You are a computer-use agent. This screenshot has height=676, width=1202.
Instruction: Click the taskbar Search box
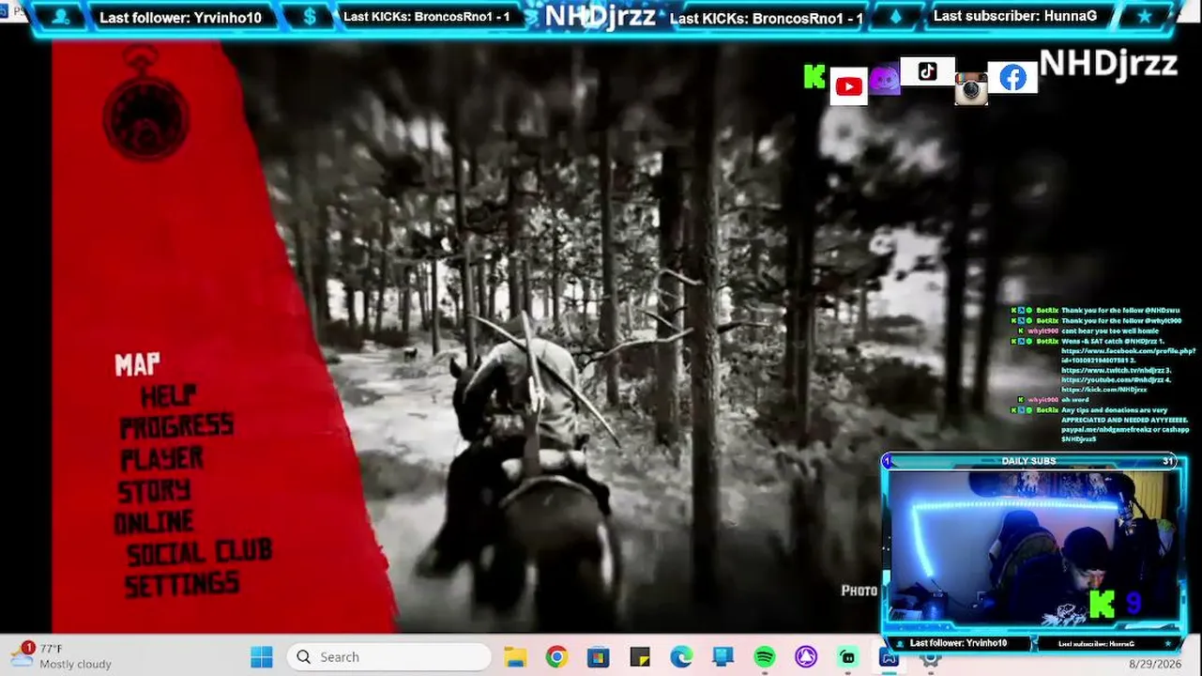tap(389, 657)
